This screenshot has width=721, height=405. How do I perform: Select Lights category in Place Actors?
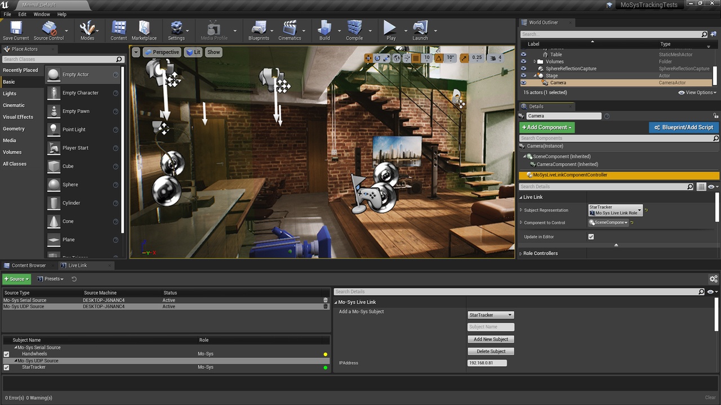10,93
